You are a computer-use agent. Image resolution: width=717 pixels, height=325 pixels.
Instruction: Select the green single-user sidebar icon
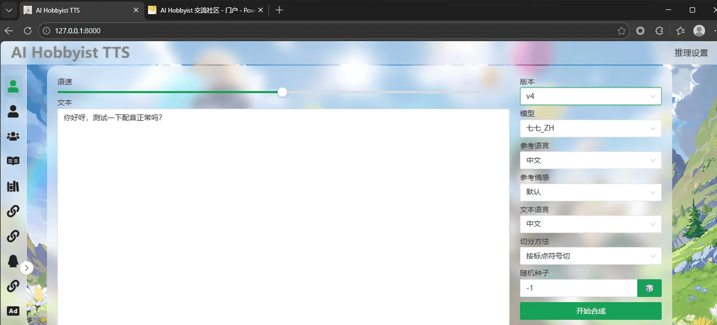13,86
